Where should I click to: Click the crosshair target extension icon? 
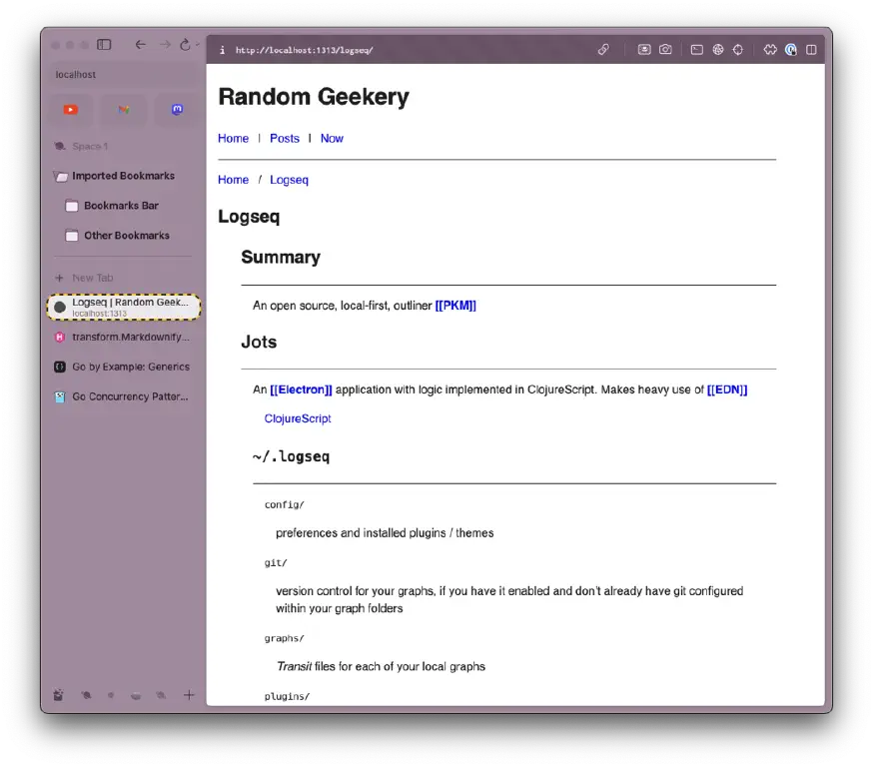coord(738,50)
